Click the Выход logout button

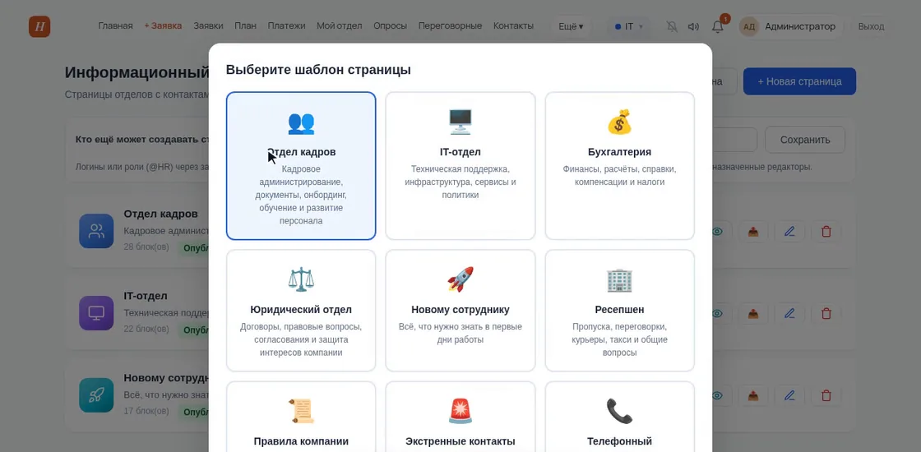871,26
